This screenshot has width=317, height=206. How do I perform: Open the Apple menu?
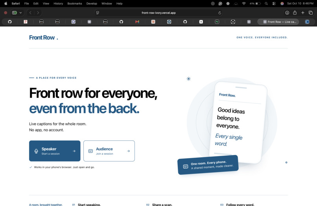click(x=6, y=4)
